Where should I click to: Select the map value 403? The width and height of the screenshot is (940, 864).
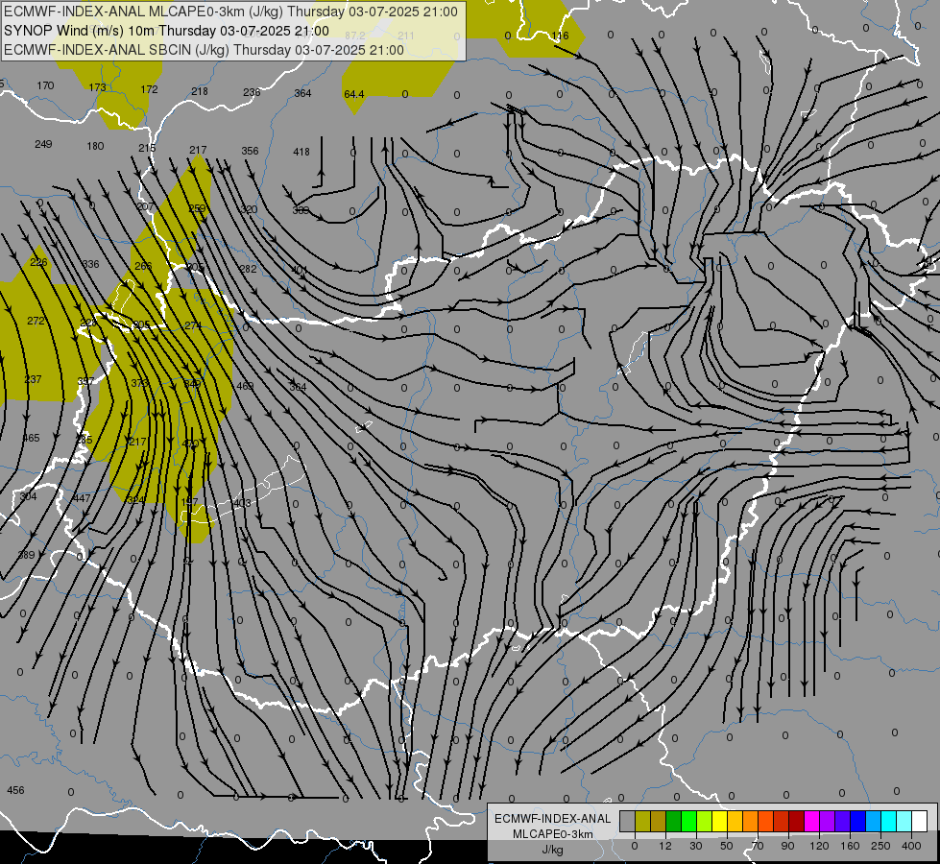tap(242, 503)
